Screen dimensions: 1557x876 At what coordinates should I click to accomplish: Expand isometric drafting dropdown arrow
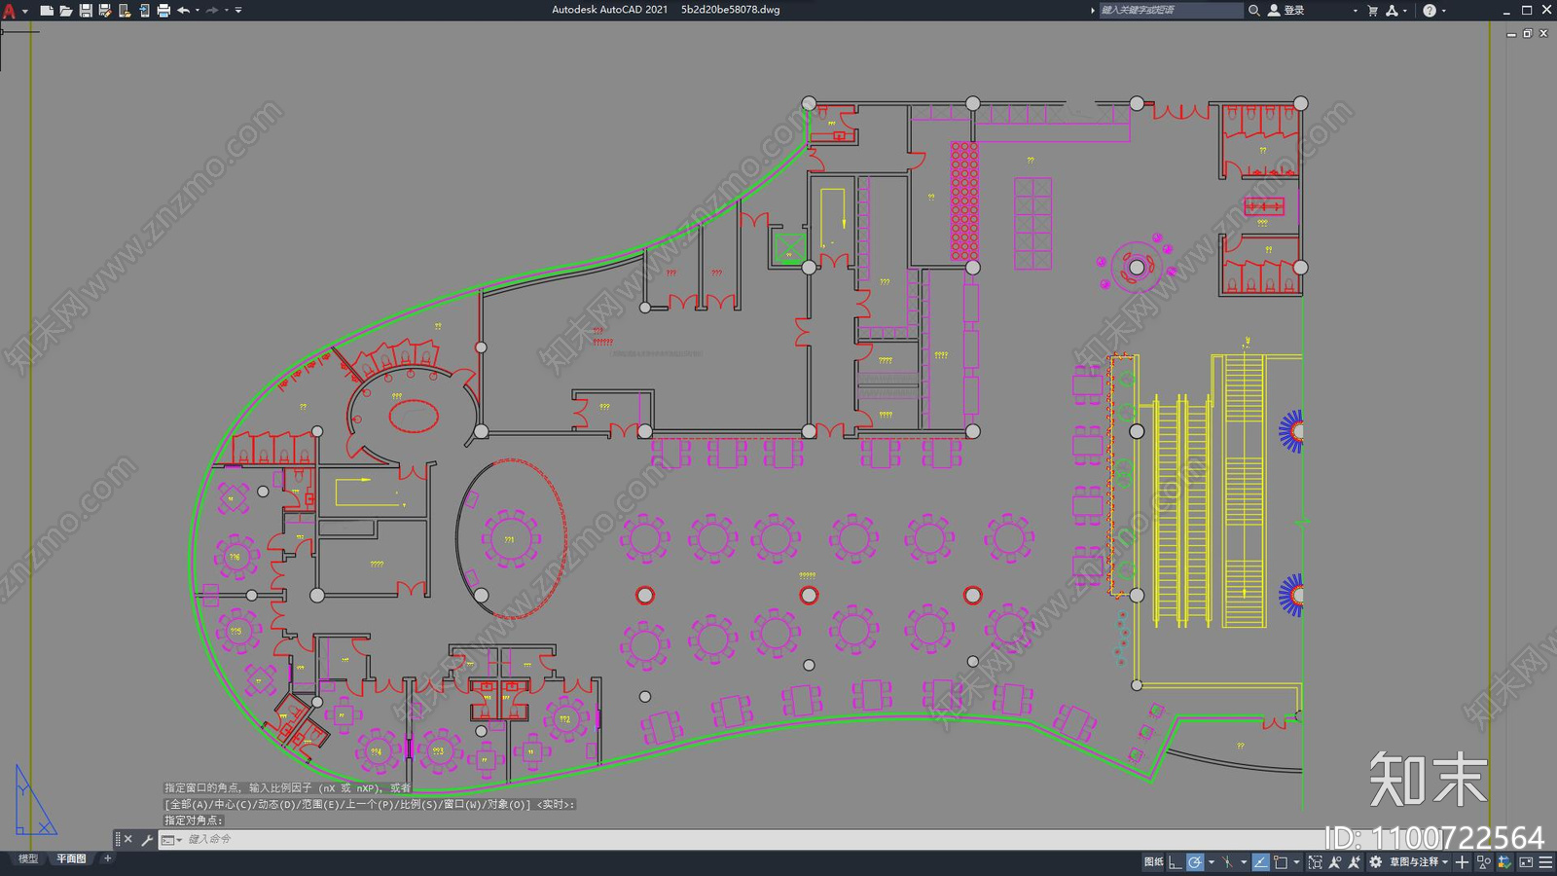point(1244,862)
